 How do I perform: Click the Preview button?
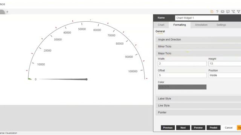(x=198, y=127)
